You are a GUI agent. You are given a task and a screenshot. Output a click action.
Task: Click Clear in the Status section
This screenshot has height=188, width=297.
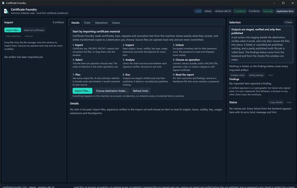(x=289, y=102)
